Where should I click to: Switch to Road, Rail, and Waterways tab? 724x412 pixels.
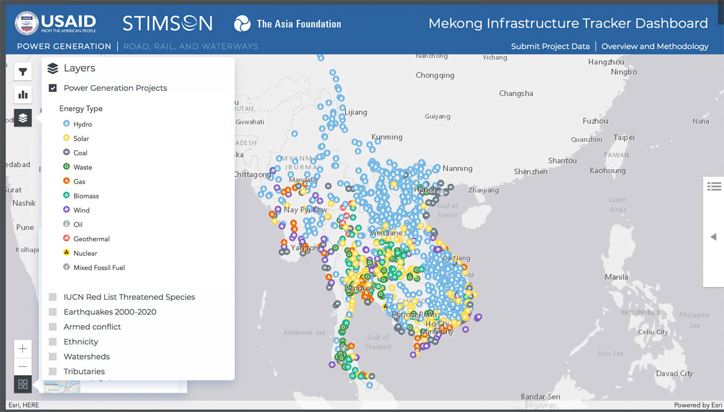click(x=191, y=46)
